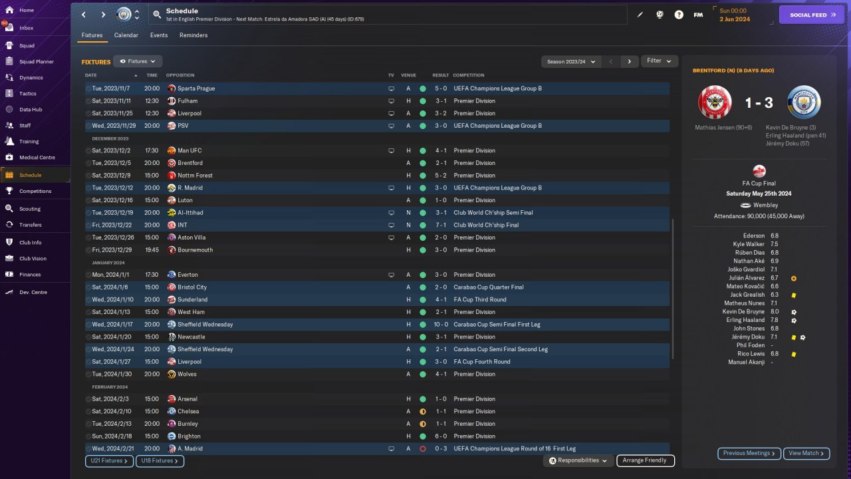Open the FM menu icon

tap(698, 15)
